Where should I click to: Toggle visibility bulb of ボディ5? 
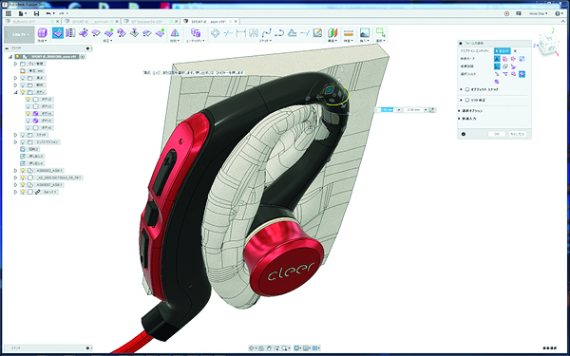tap(28, 121)
